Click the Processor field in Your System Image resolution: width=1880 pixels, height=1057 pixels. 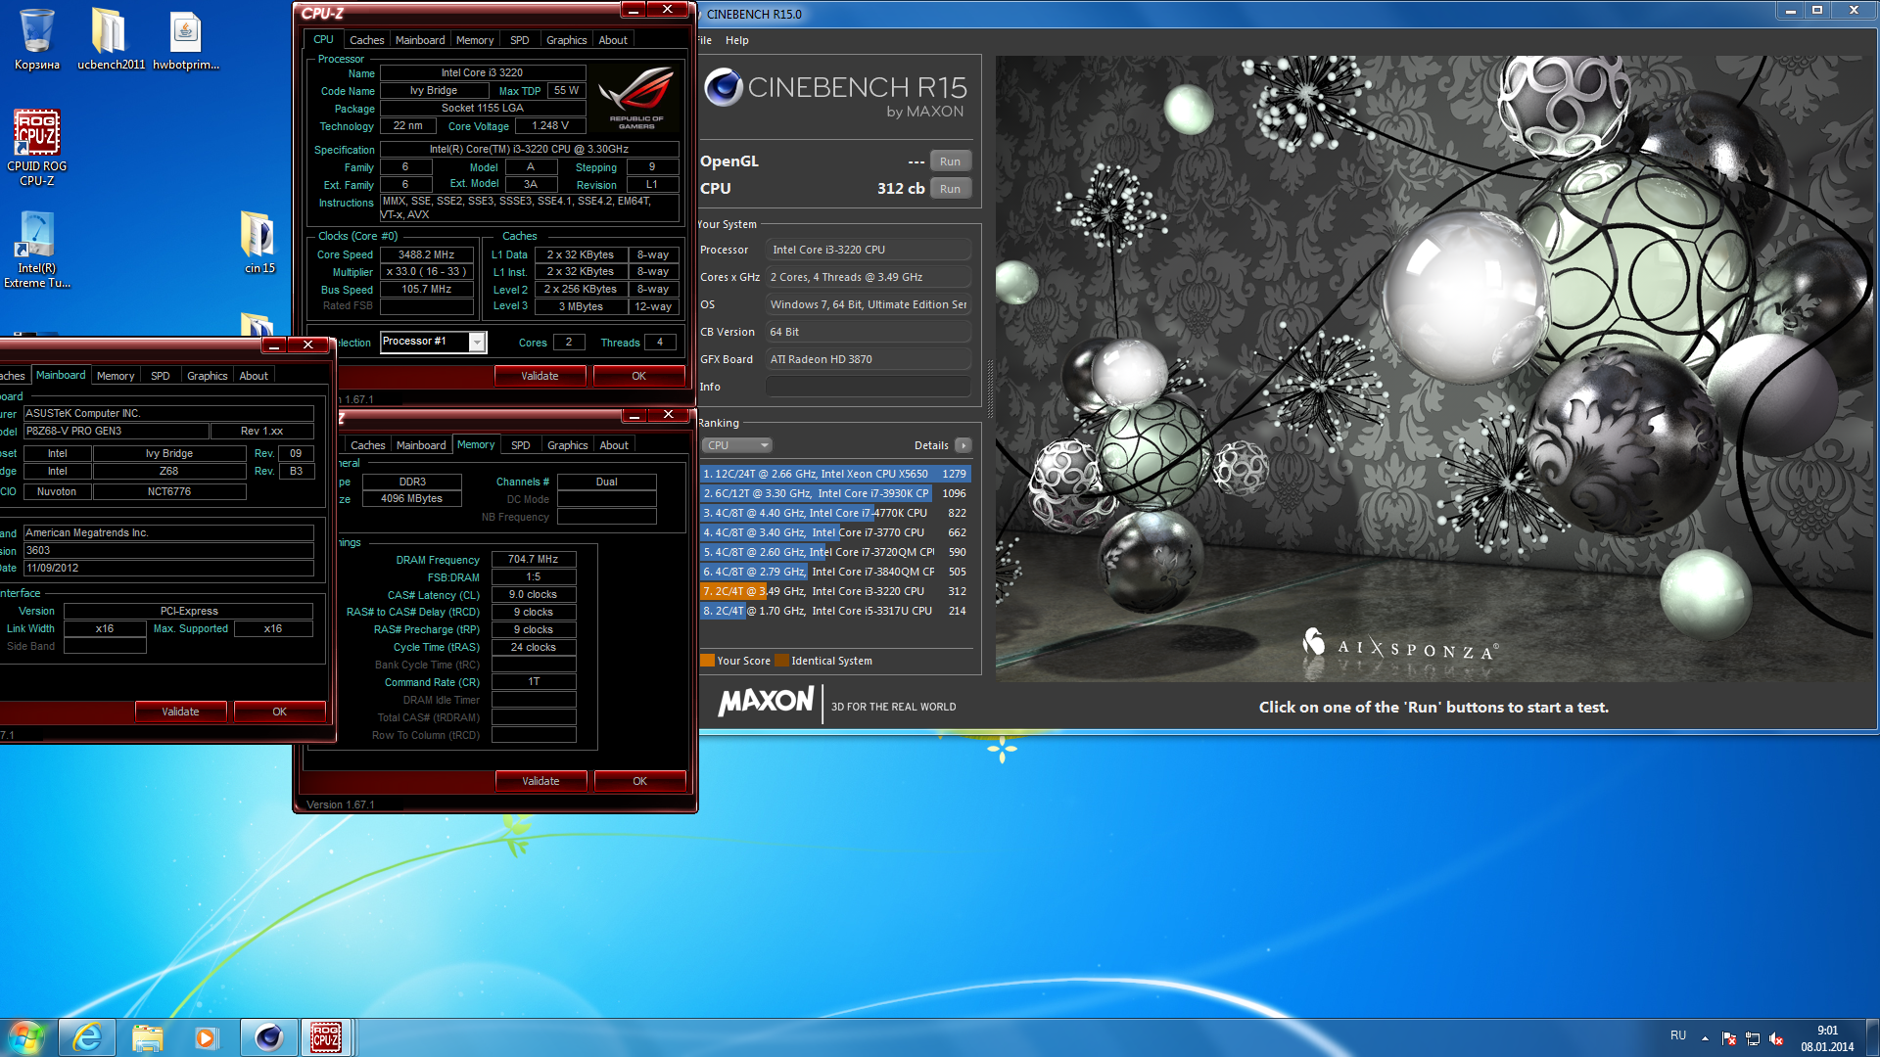868,250
